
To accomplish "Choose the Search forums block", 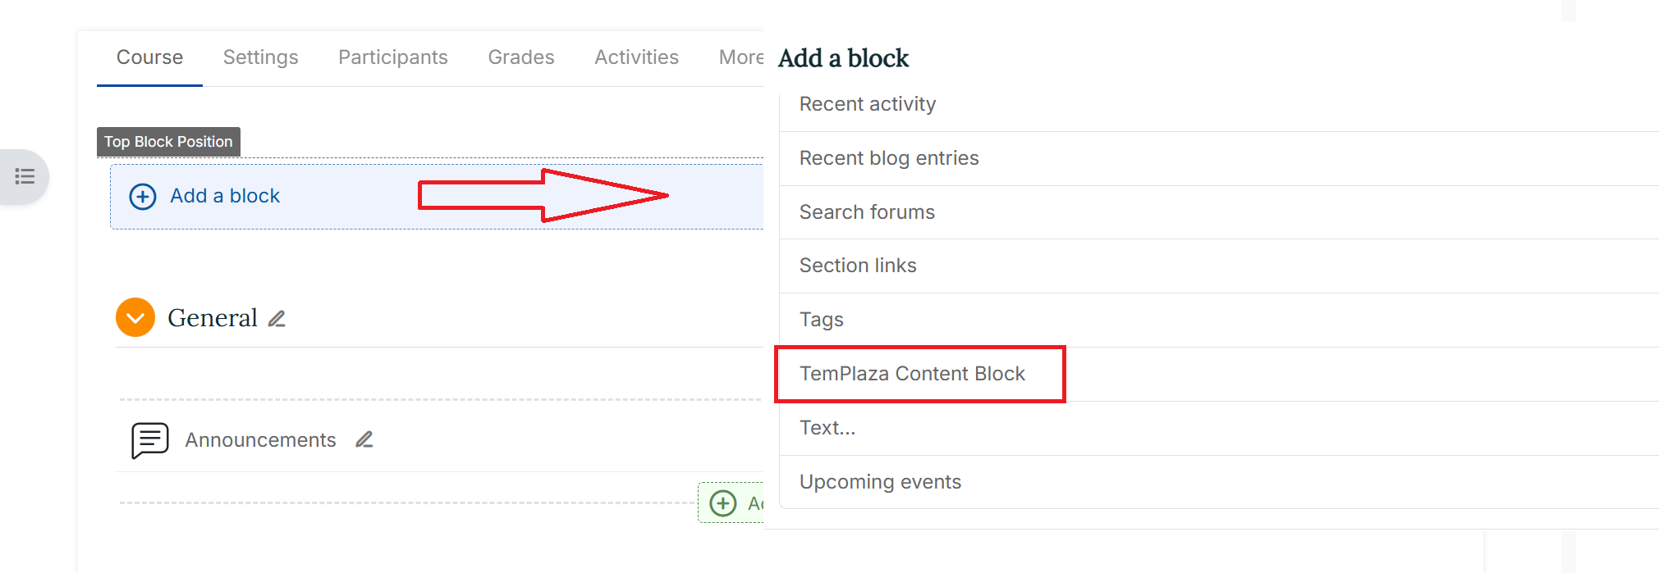I will tap(867, 211).
